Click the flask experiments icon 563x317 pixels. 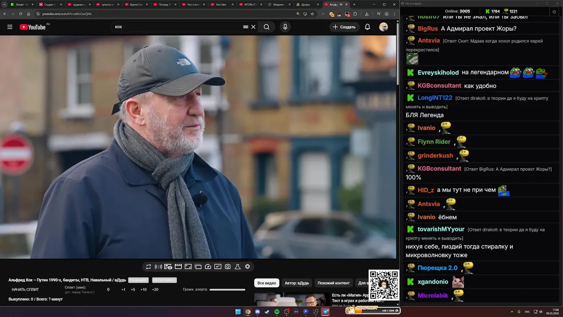pyautogui.click(x=238, y=267)
